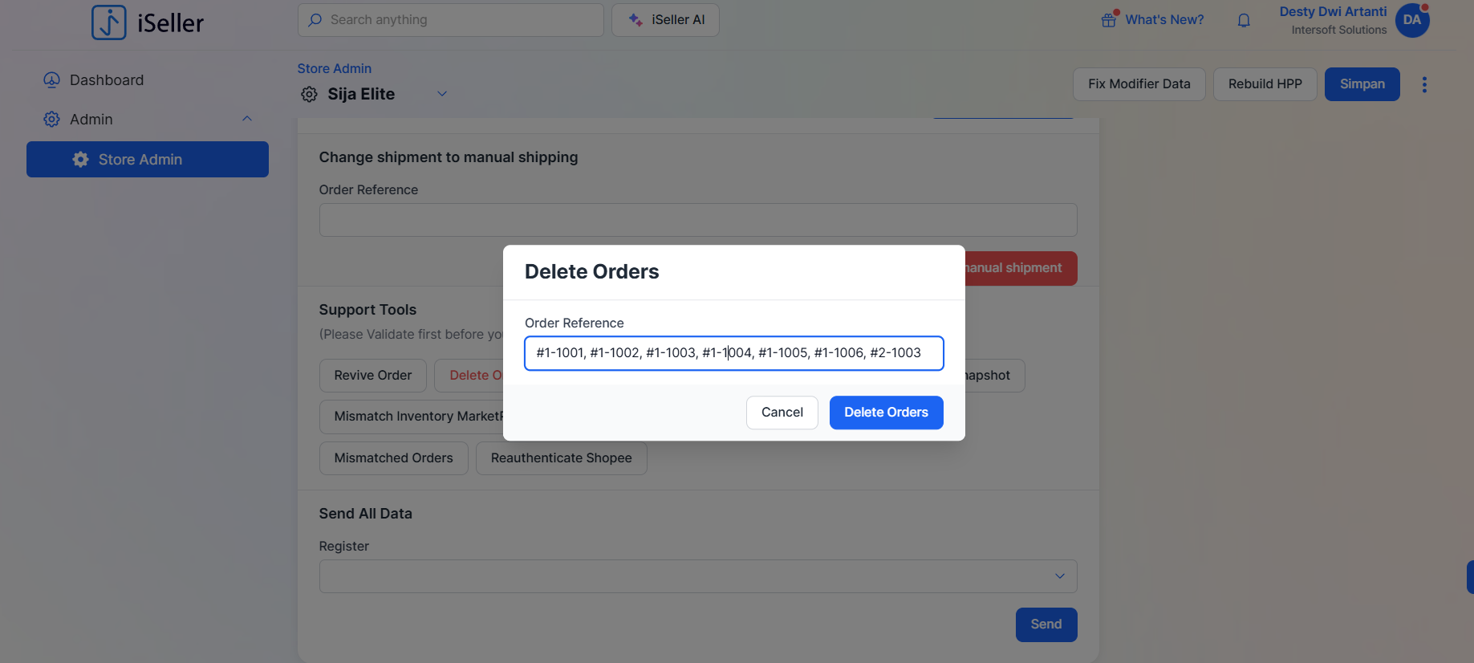Open the DA user avatar

tap(1412, 20)
